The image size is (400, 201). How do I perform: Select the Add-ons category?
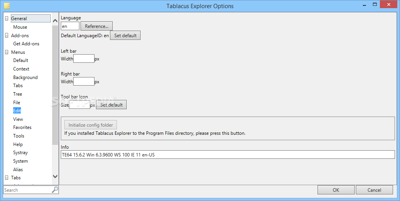point(20,36)
